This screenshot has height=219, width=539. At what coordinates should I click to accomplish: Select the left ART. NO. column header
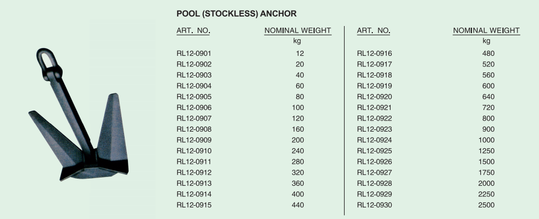pyautogui.click(x=193, y=30)
